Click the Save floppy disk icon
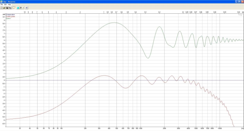 [x=7, y=8]
